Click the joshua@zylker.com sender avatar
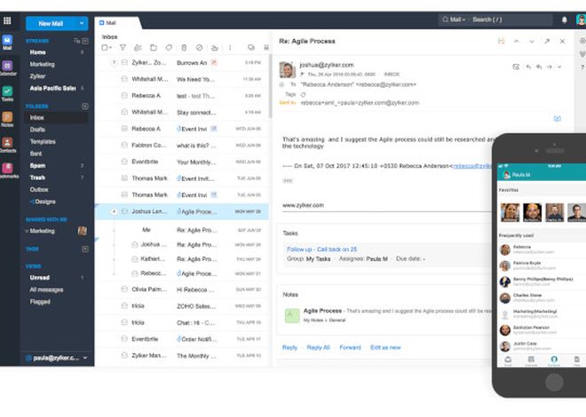Viewport: 586px width, 417px height. [288, 70]
